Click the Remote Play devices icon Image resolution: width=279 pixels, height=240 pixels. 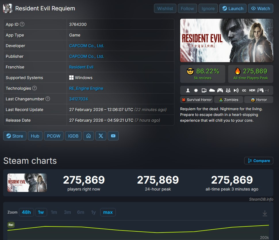[x=204, y=90]
